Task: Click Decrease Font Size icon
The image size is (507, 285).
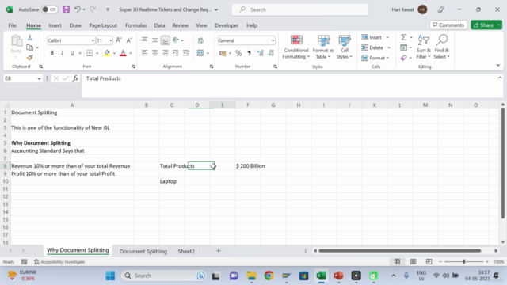Action: pos(128,40)
